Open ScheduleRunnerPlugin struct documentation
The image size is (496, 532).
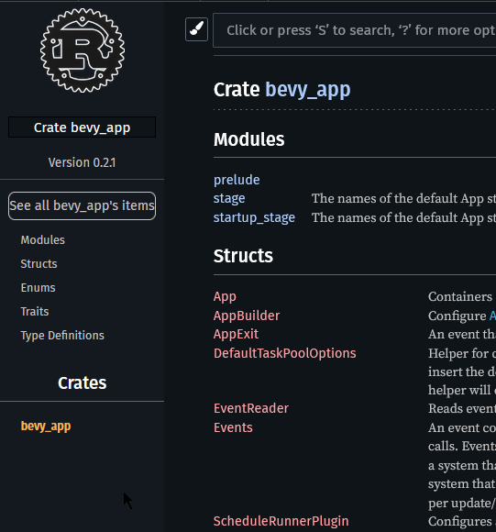[281, 521]
